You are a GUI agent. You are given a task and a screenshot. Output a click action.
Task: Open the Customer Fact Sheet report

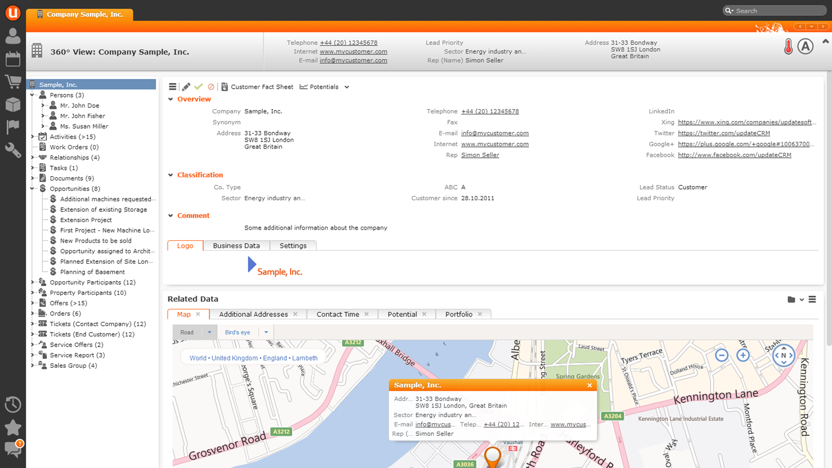click(257, 87)
